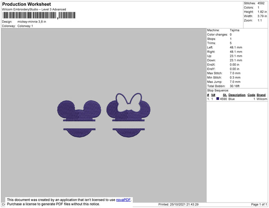Click the Production Worksheet title
This screenshot has height=208, width=269.
pos(26,4)
